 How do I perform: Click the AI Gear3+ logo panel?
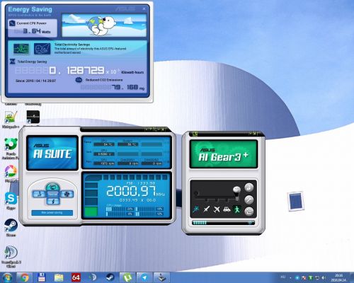[223, 154]
